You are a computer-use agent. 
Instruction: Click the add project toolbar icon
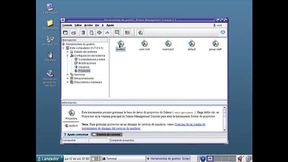[140, 33]
